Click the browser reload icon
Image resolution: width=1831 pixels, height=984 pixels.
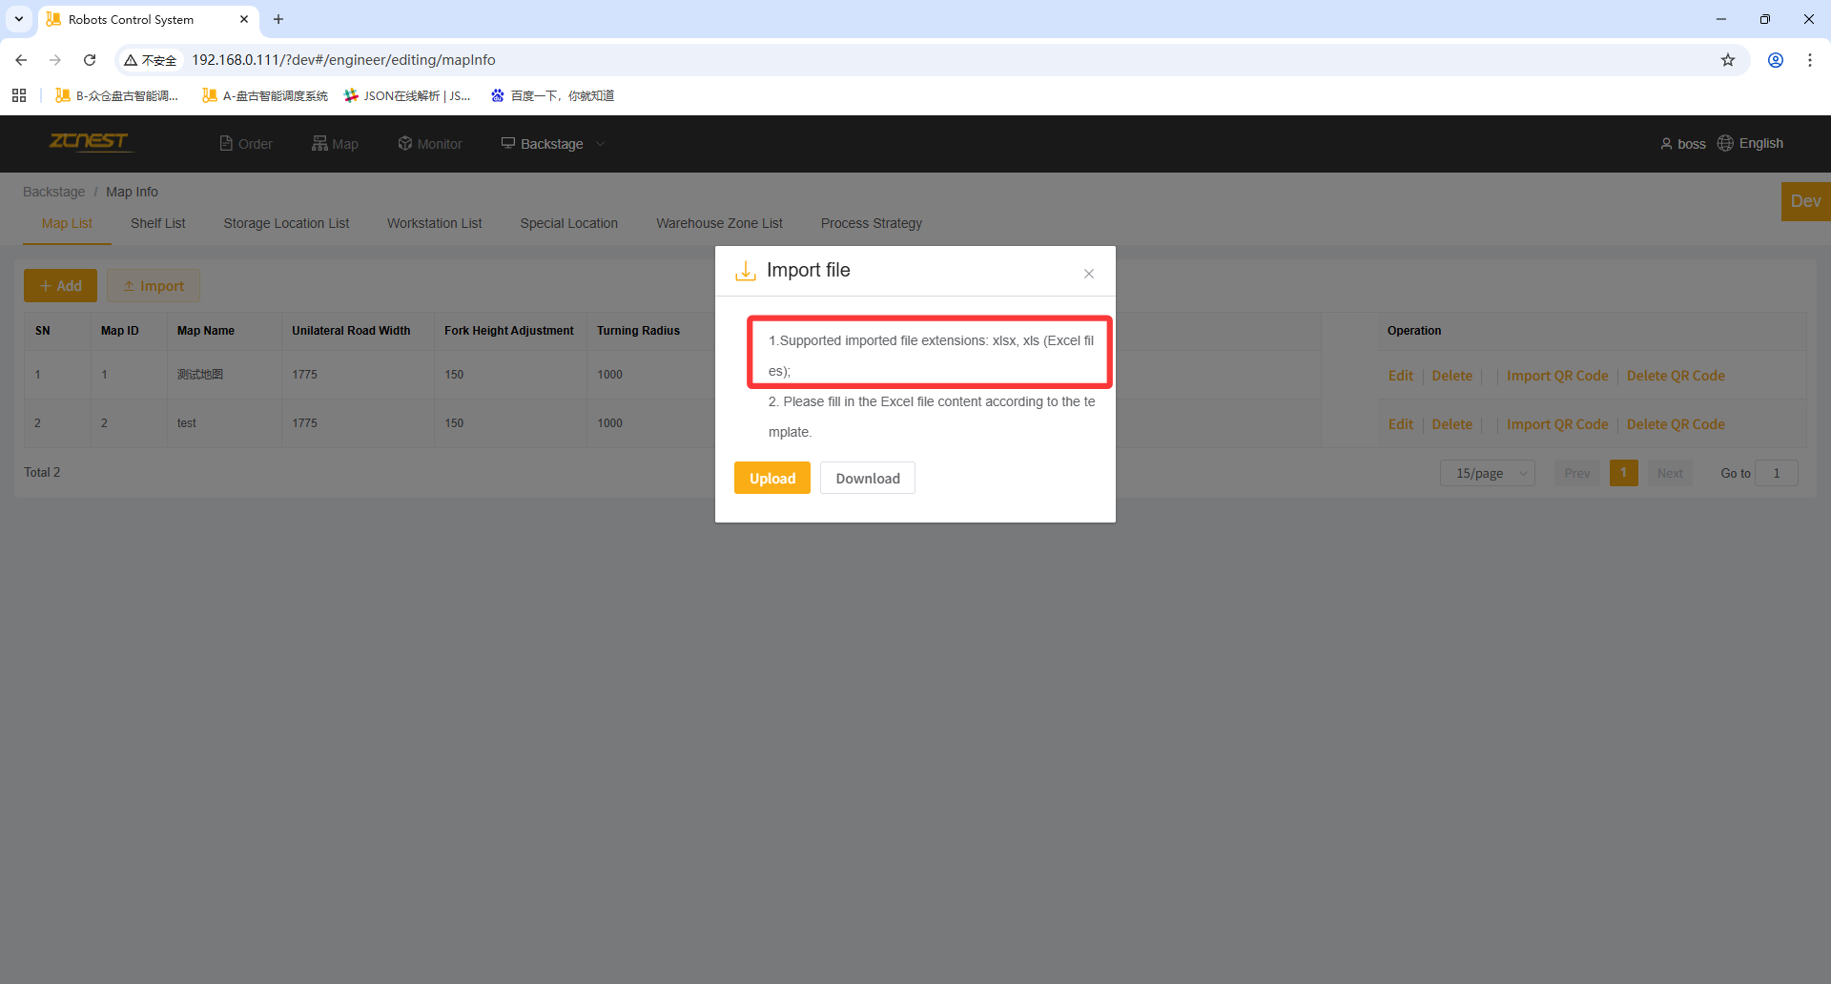point(90,60)
